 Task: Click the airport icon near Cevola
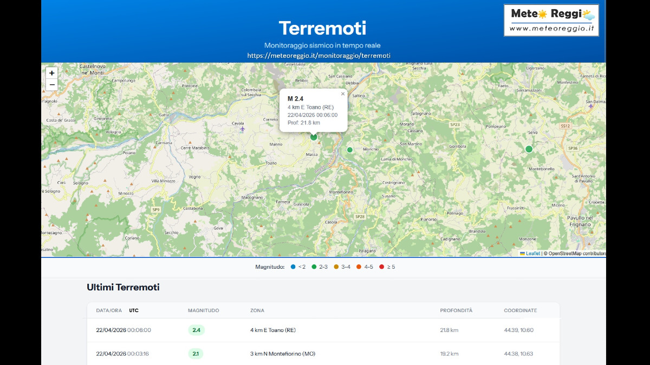[x=242, y=129]
